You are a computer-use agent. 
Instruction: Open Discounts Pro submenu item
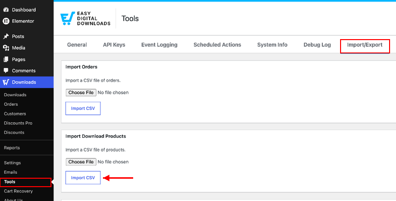(18, 123)
